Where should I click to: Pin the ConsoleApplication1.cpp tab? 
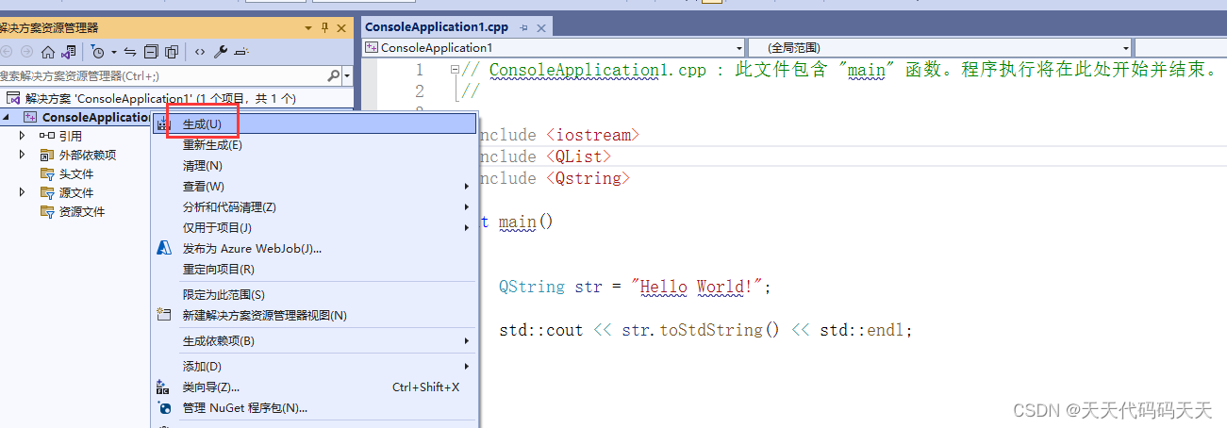click(524, 28)
